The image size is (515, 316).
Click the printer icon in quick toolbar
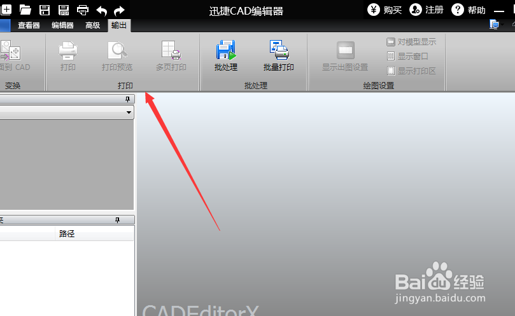pos(83,10)
